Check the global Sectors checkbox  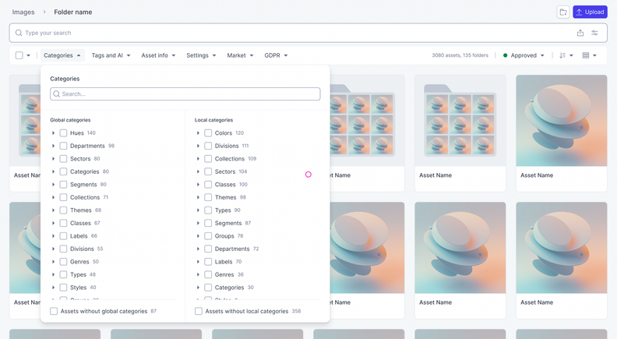[x=63, y=159]
